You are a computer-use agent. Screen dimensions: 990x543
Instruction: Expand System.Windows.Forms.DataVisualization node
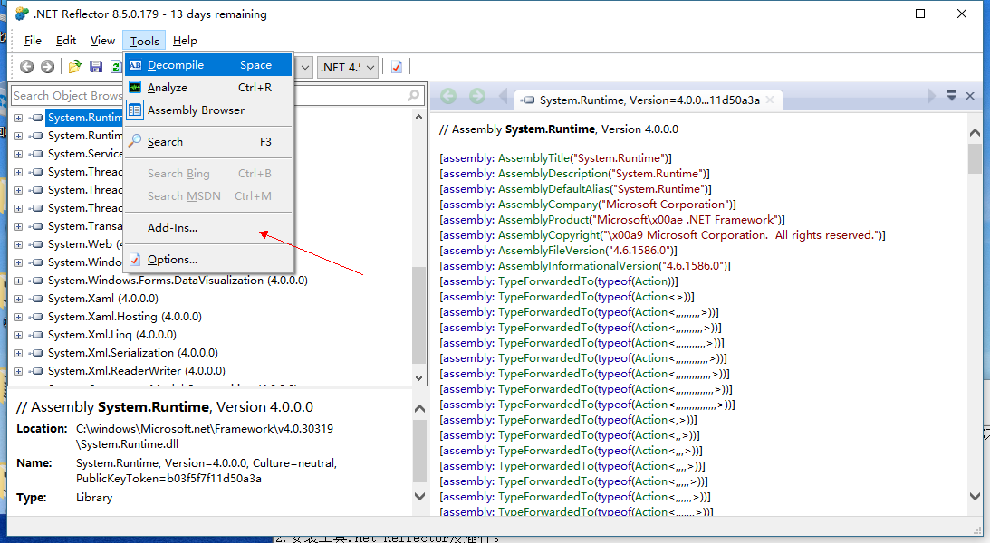[x=19, y=281]
